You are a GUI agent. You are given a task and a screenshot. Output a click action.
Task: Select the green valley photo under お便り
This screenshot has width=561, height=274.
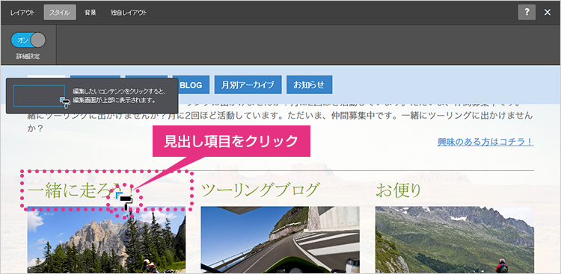click(x=455, y=240)
